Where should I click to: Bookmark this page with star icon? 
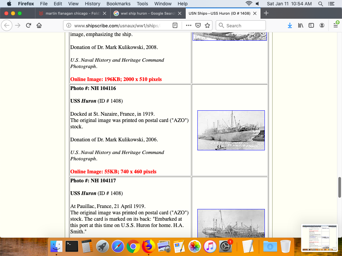(207, 26)
